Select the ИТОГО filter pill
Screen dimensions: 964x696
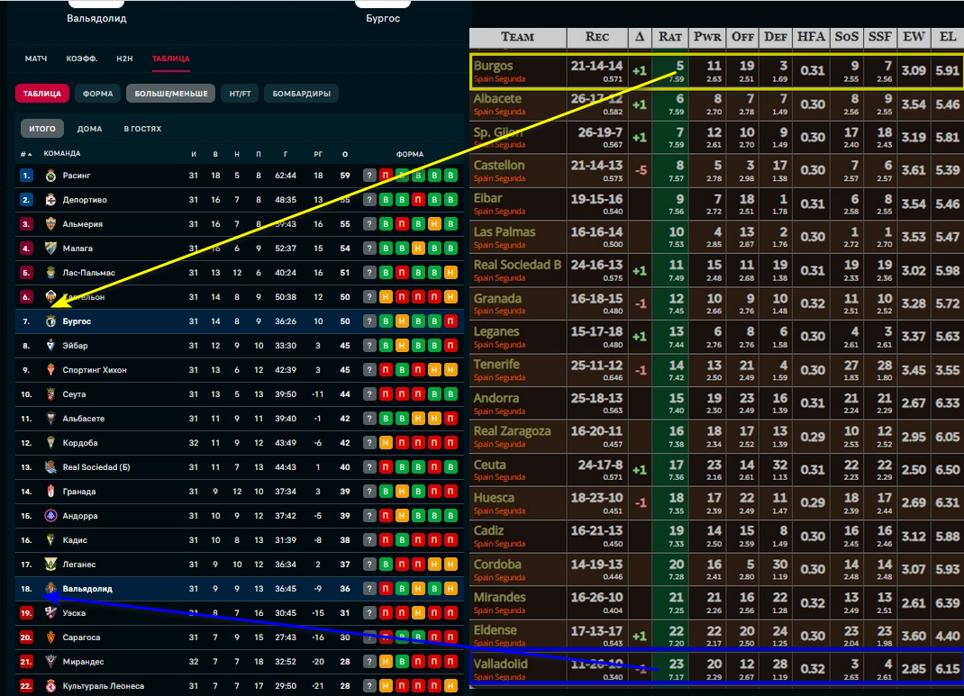pyautogui.click(x=42, y=129)
